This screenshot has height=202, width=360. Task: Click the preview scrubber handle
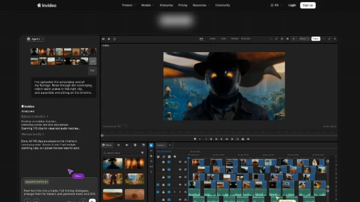tap(102, 135)
